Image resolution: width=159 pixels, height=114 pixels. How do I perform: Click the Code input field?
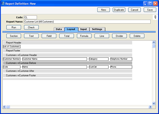coord(30,17)
